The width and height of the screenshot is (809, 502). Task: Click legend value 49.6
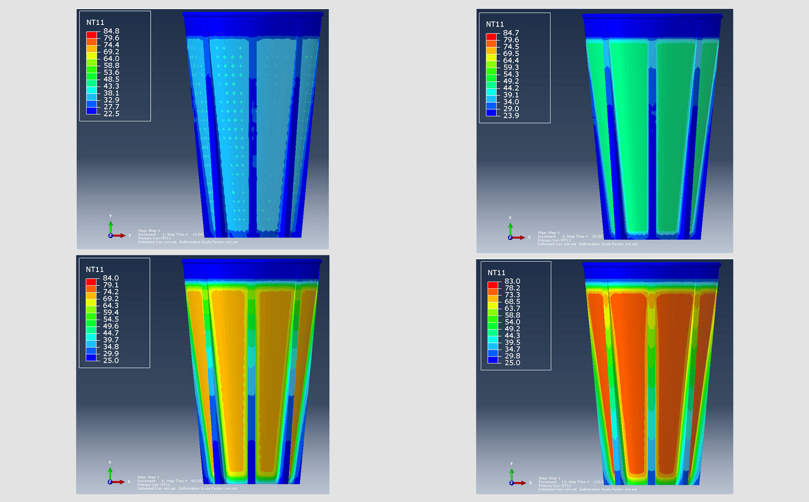point(111,326)
